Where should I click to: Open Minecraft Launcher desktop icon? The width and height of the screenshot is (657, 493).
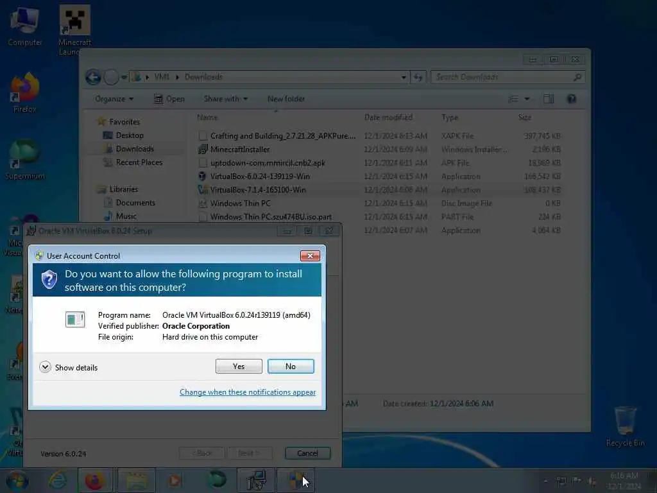point(74,30)
